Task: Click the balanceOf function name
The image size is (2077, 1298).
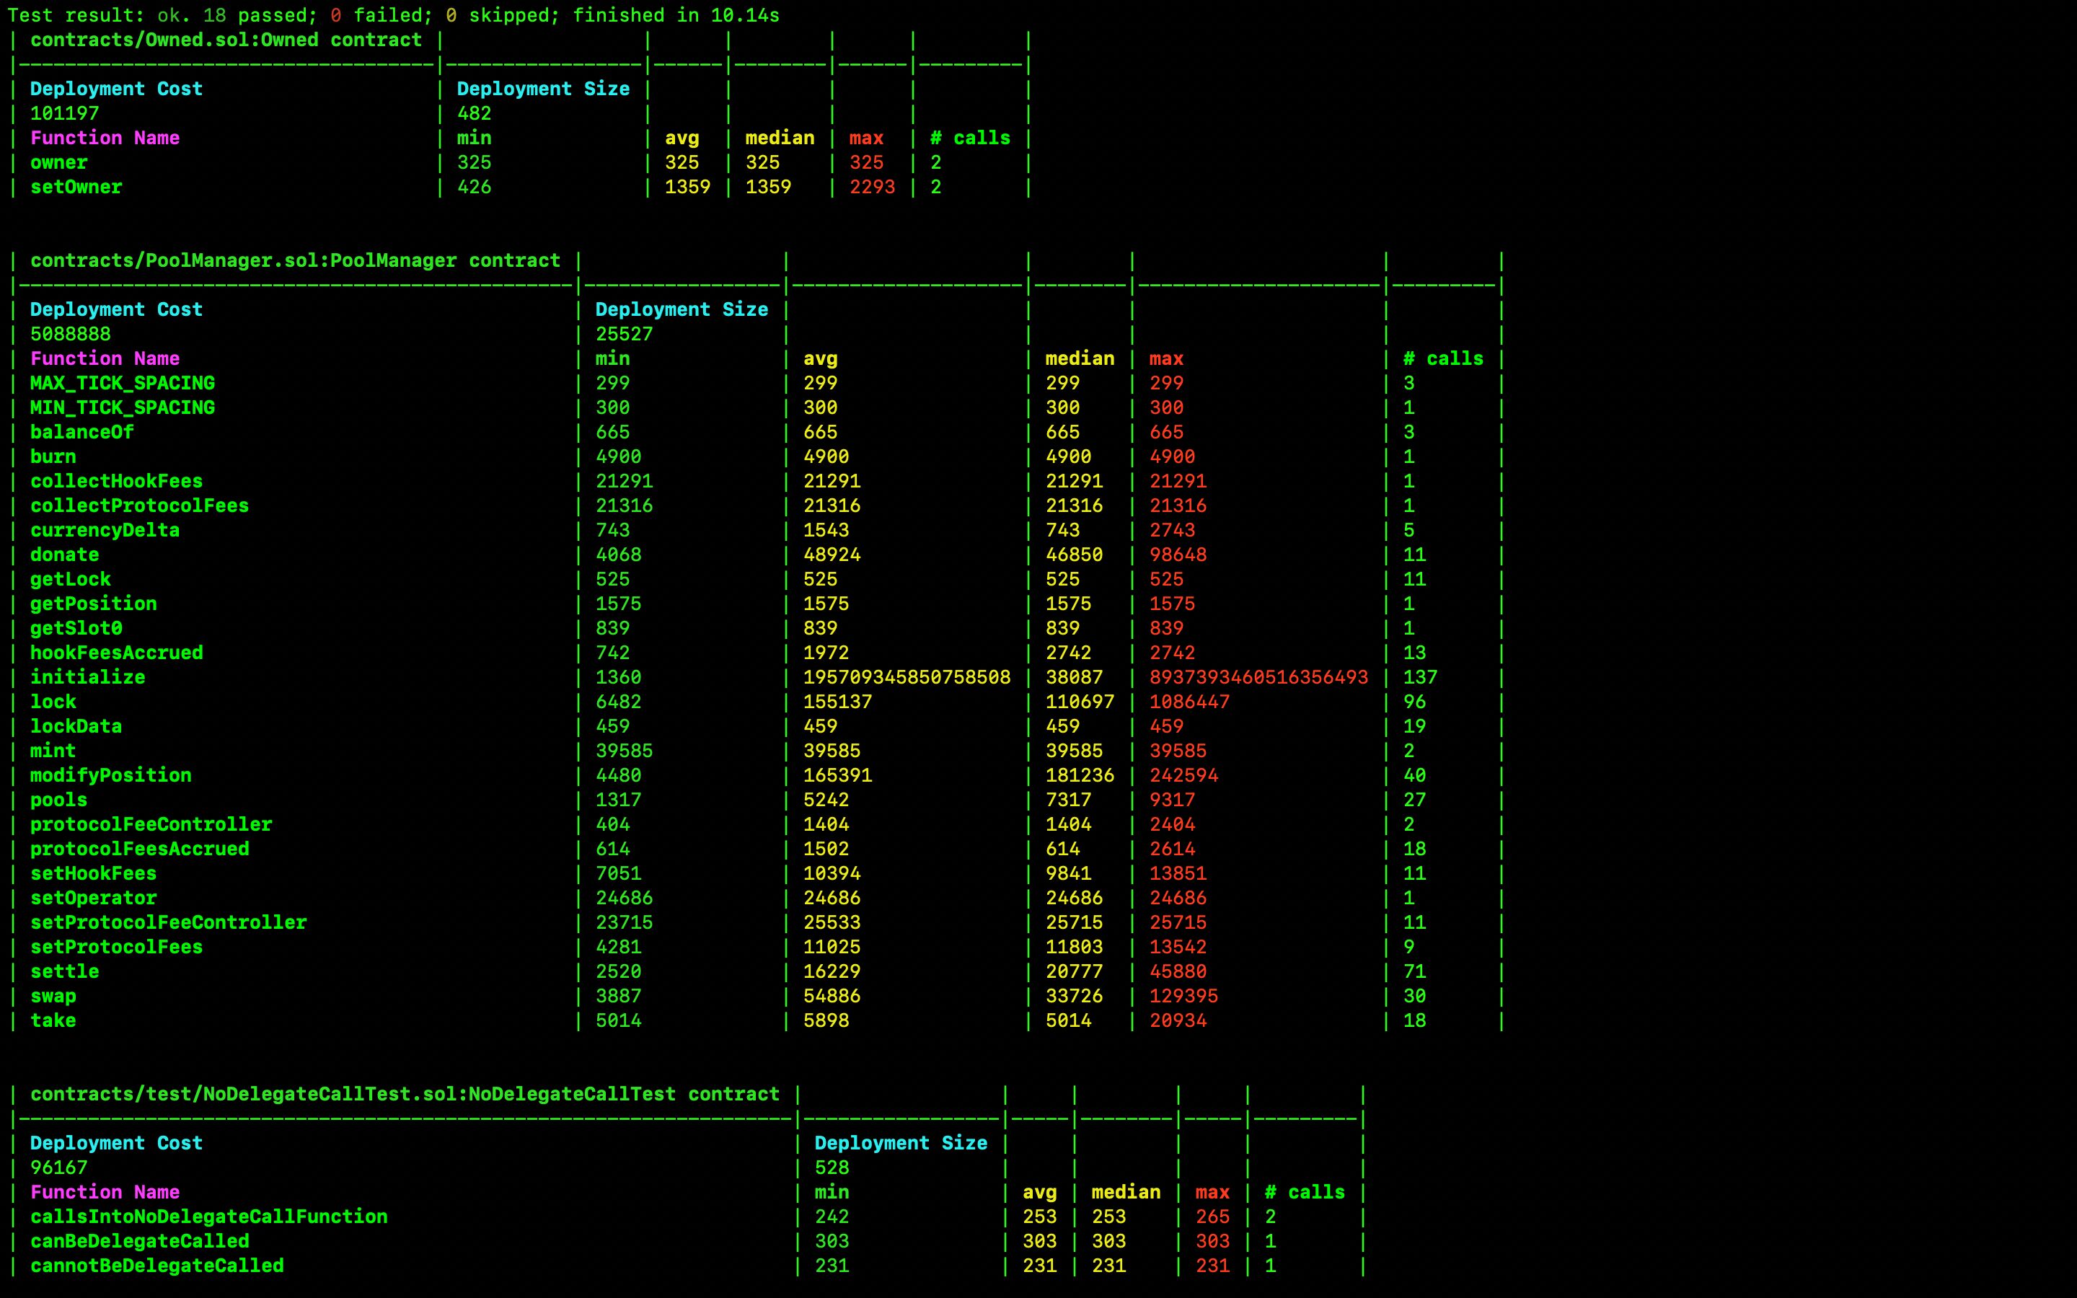Action: click(81, 432)
